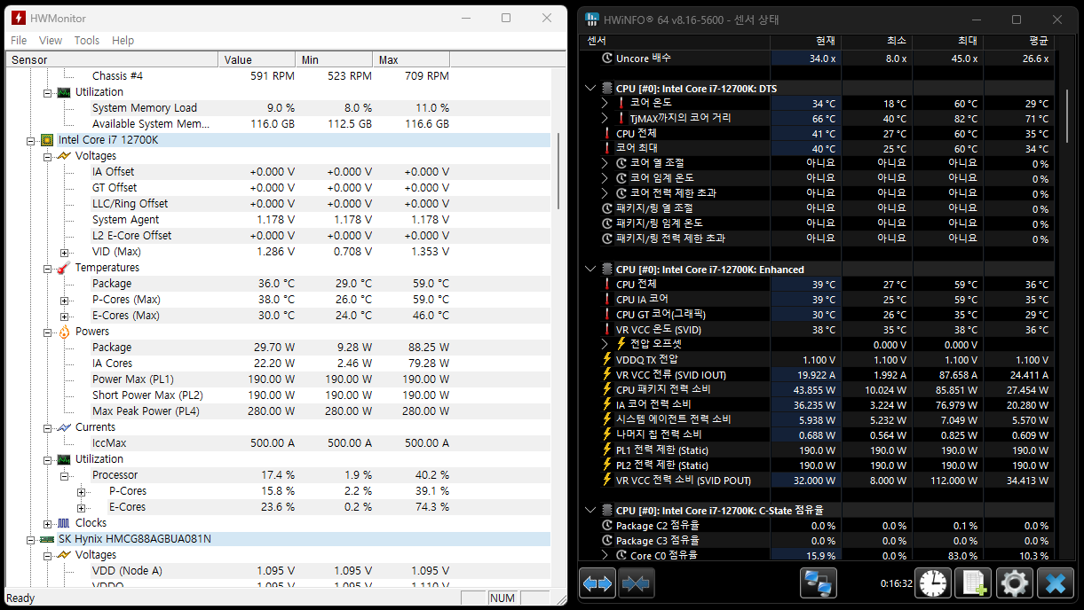Collapse the CPU Currents section

(48, 427)
